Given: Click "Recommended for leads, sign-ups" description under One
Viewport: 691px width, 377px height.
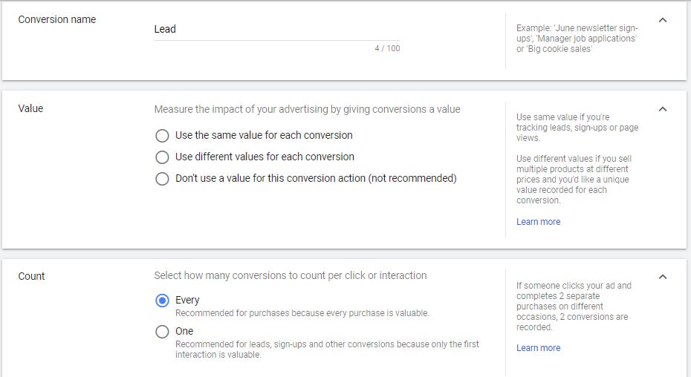Looking at the screenshot, I should (x=327, y=349).
